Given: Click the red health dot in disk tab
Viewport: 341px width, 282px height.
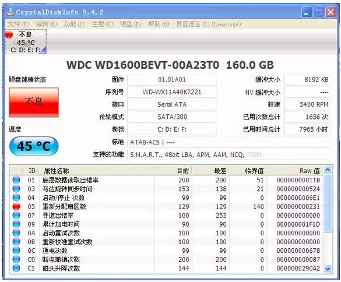Looking at the screenshot, I should pos(9,35).
